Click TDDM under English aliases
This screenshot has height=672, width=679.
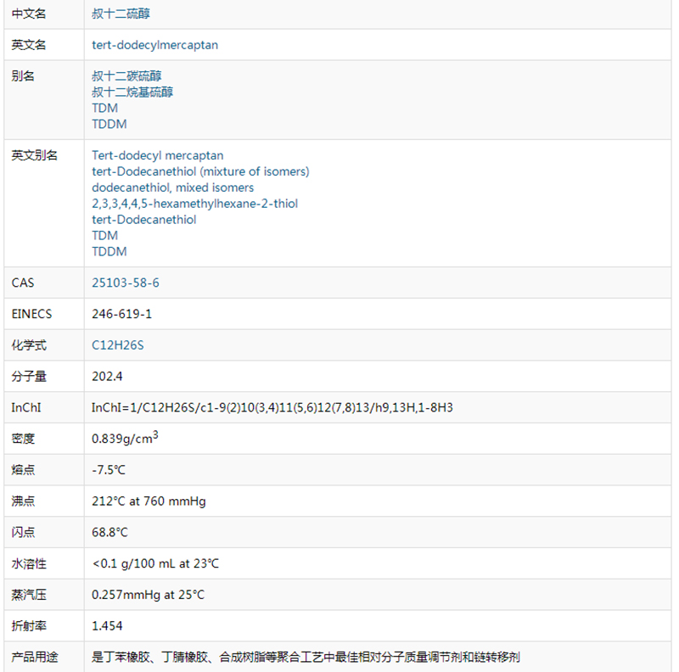point(109,251)
